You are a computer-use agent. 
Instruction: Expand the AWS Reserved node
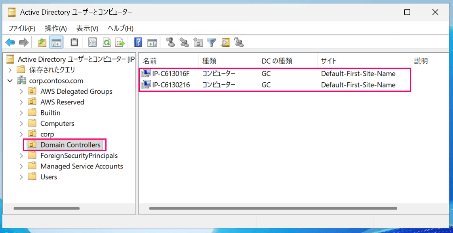tap(21, 102)
